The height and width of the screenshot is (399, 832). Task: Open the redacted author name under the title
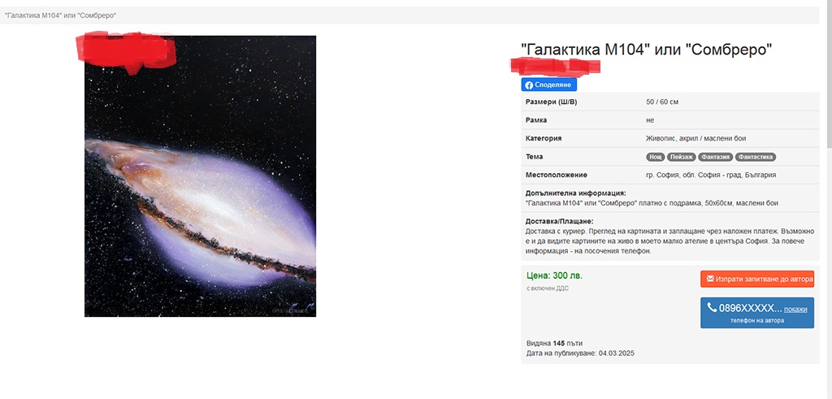coord(555,67)
